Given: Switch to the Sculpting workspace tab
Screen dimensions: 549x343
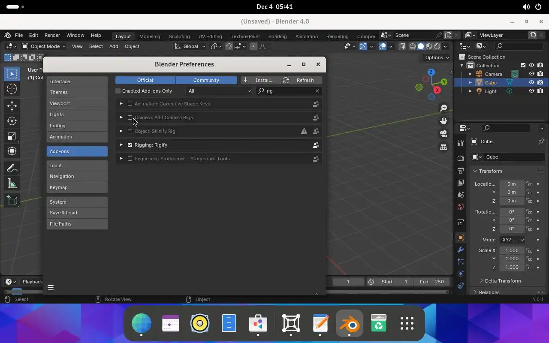Looking at the screenshot, I should tap(179, 36).
